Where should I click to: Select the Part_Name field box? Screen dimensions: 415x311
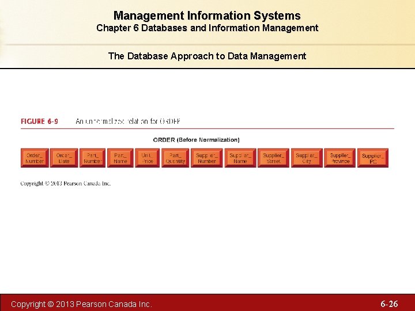(x=120, y=158)
